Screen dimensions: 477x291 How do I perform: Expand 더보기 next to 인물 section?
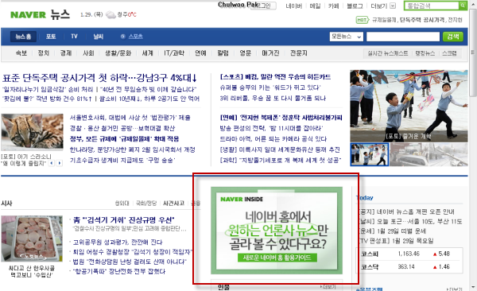point(328,287)
